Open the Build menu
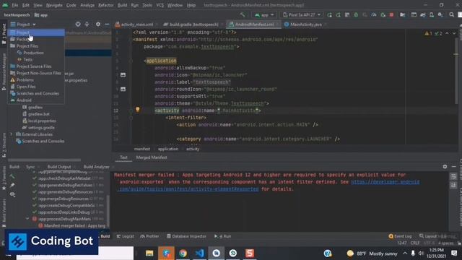 click(x=122, y=5)
